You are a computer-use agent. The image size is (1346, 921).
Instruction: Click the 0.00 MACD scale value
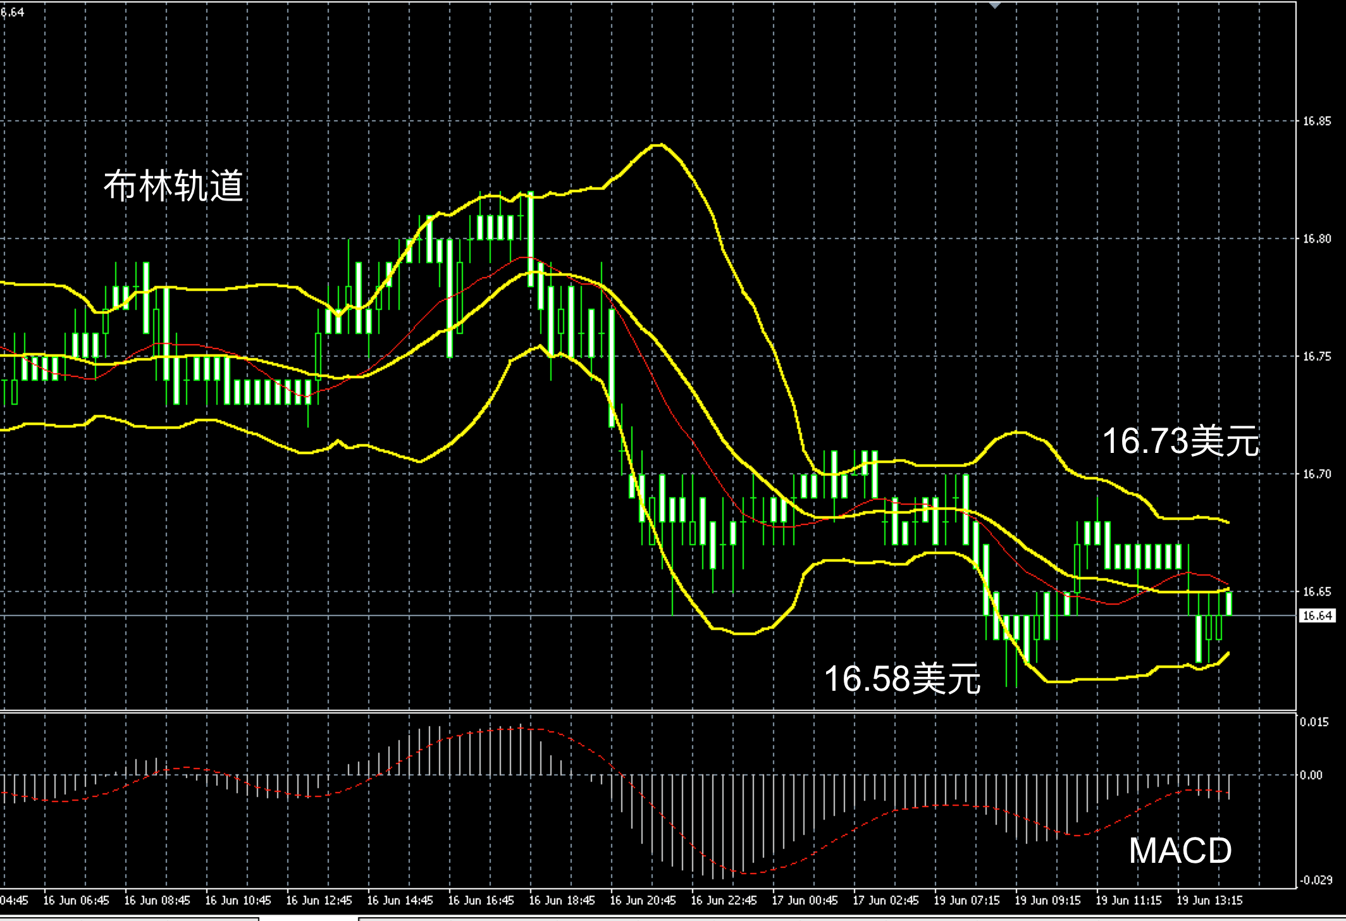[x=1311, y=775]
